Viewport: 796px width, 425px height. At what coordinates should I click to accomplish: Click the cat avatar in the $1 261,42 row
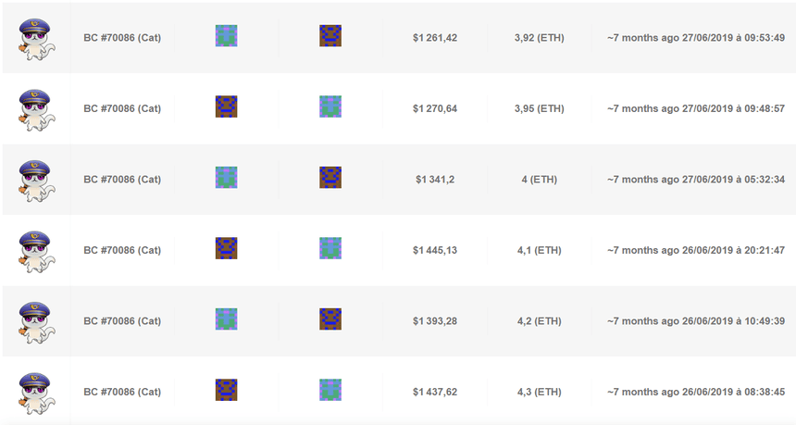pyautogui.click(x=35, y=38)
